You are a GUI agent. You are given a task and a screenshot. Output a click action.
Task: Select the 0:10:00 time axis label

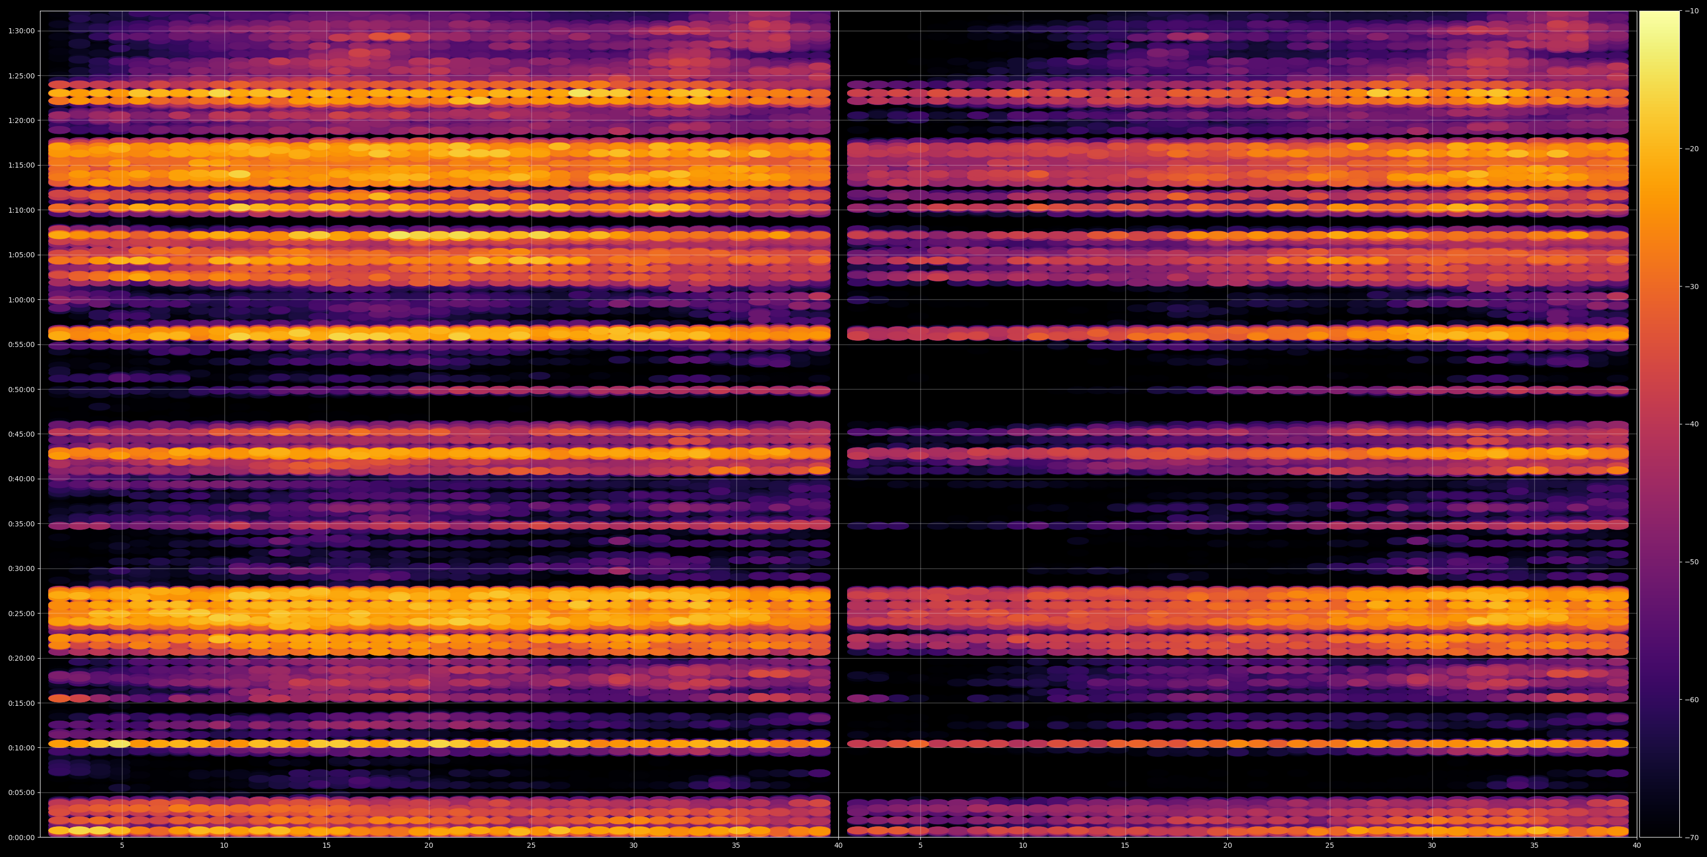point(22,748)
